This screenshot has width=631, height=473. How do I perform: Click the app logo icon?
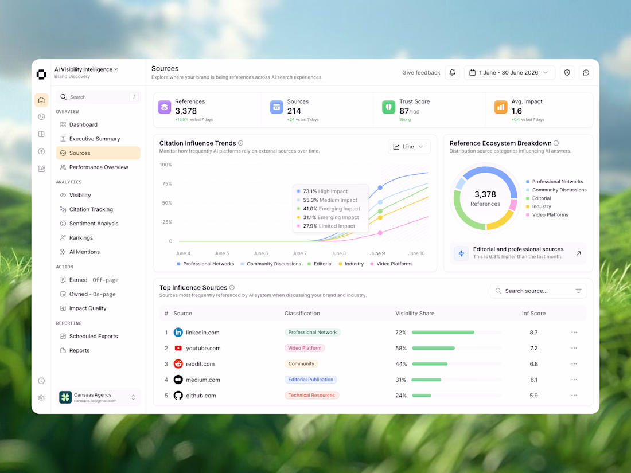click(x=41, y=75)
